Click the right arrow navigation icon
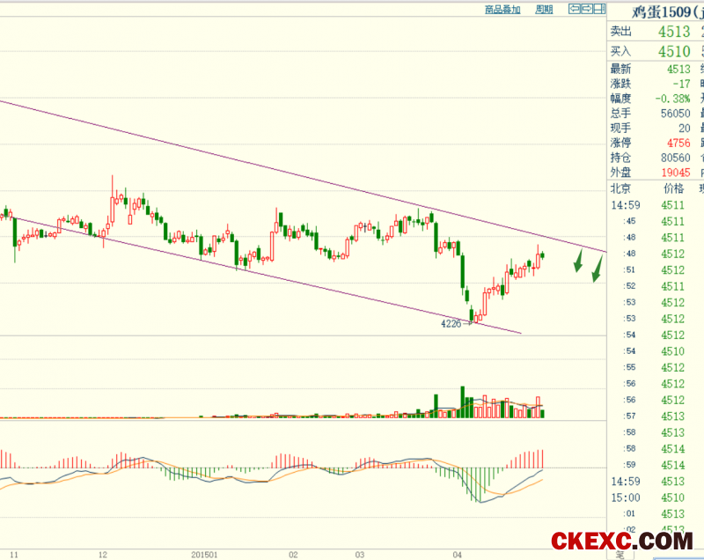 point(585,9)
